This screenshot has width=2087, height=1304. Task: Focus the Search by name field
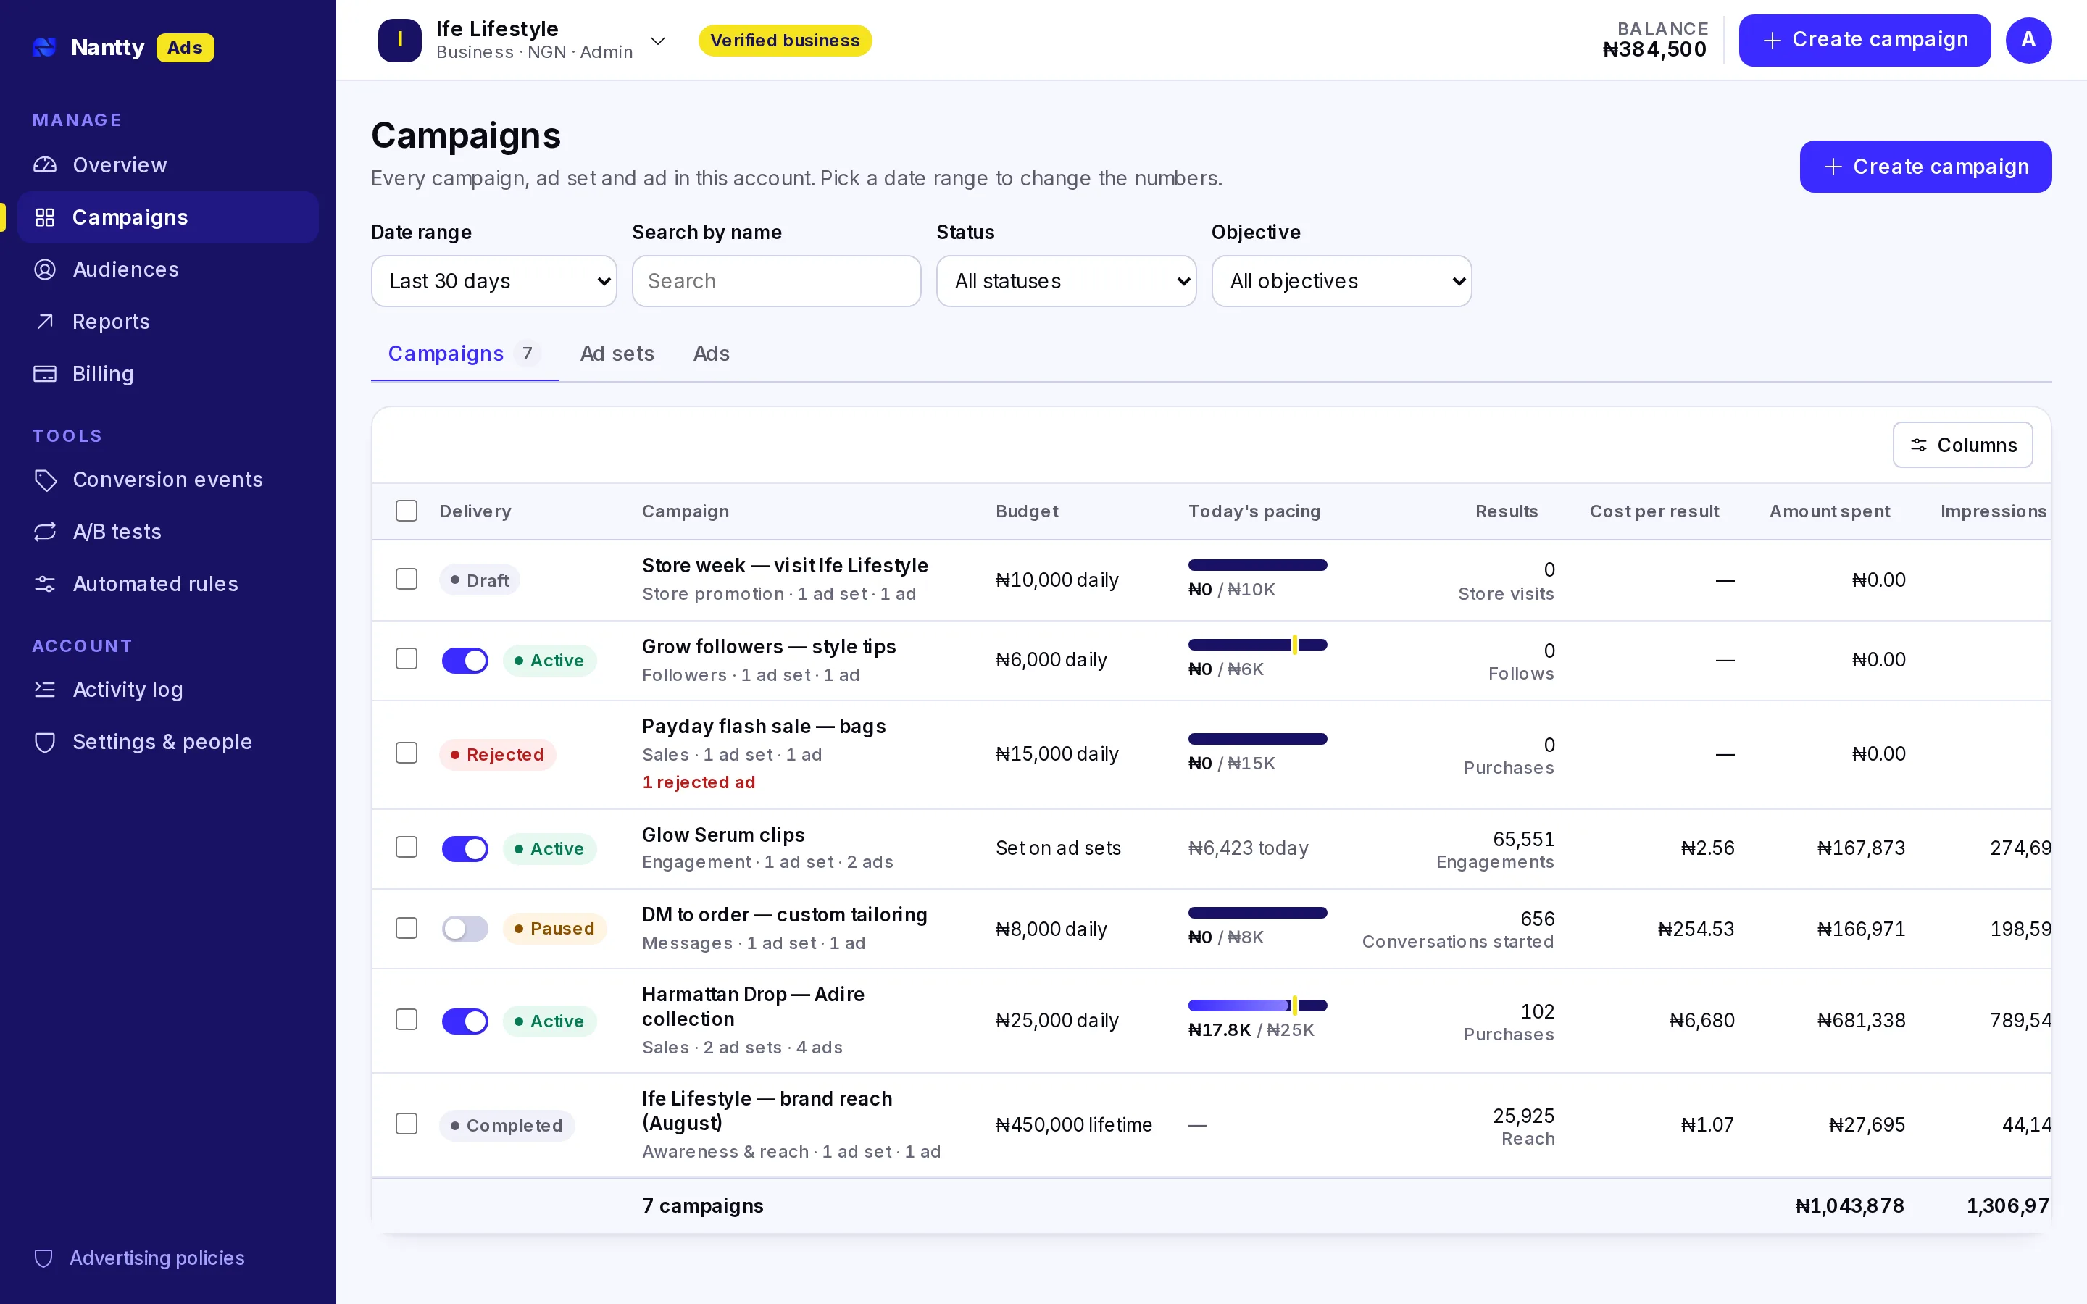[776, 281]
